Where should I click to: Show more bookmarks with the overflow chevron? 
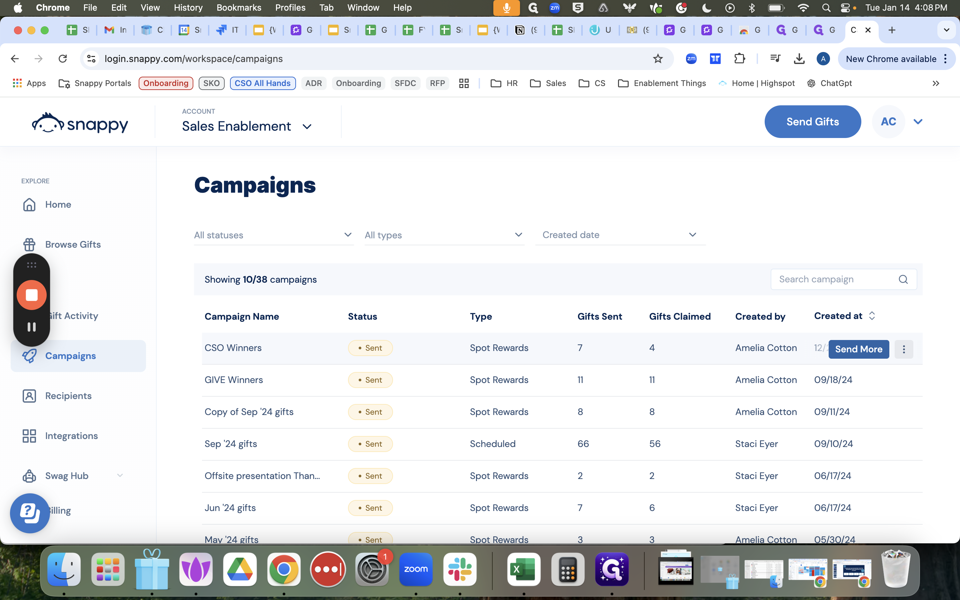point(936,83)
